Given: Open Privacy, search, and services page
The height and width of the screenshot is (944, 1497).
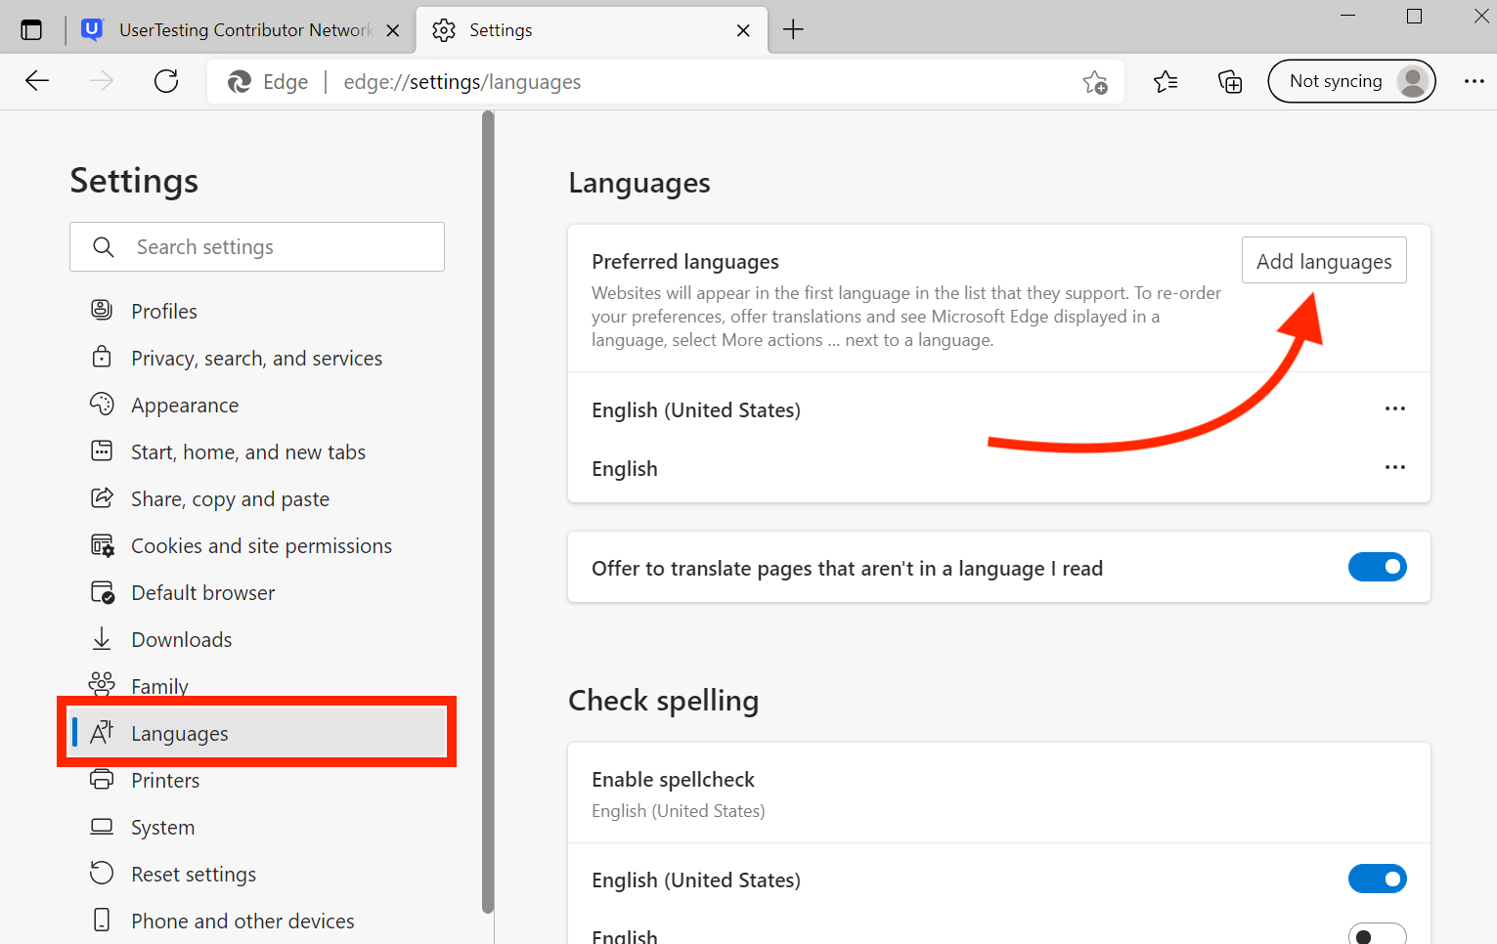Looking at the screenshot, I should [257, 358].
